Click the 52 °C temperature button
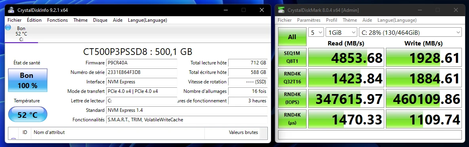The image size is (469, 147). click(27, 115)
